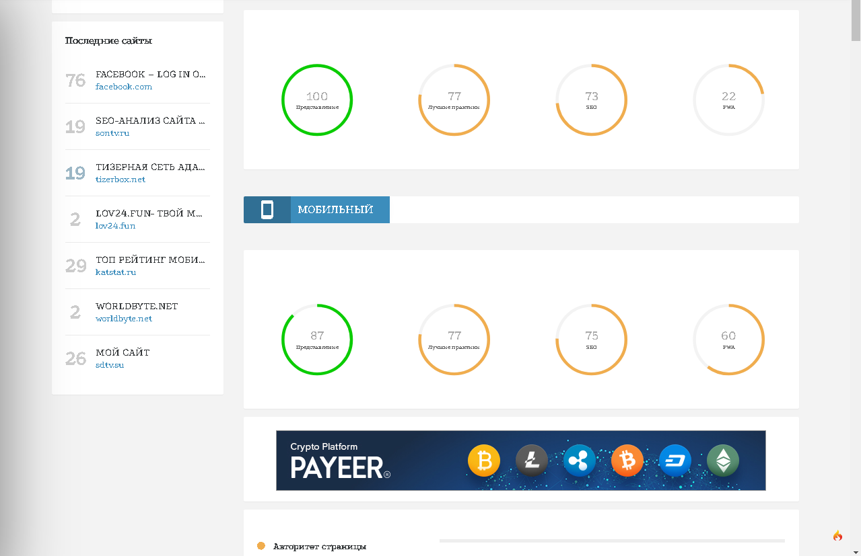
Task: Click the mobile phone icon
Action: (x=267, y=210)
